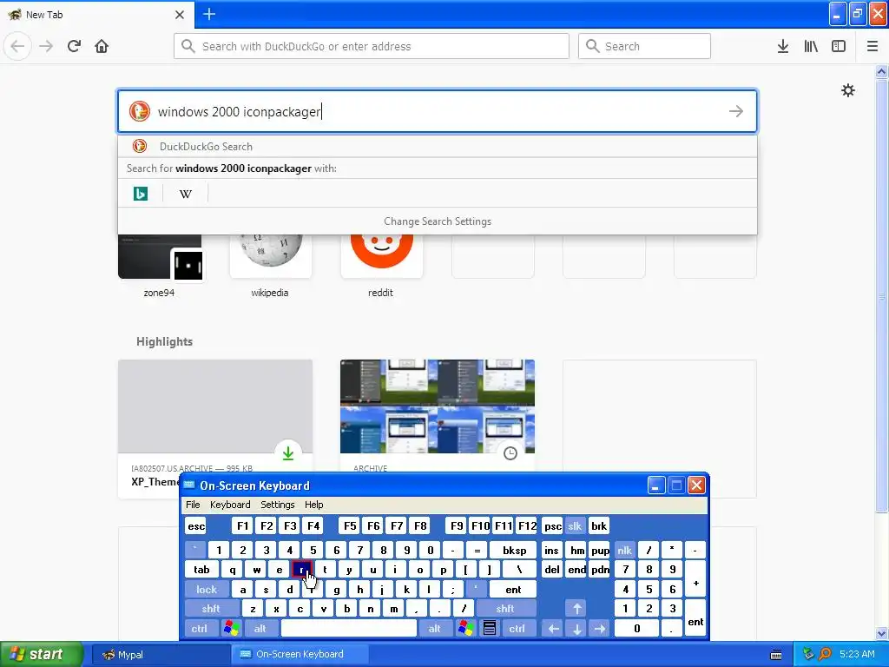
Task: Click the green download arrow on XP_Theme card
Action: pyautogui.click(x=288, y=453)
